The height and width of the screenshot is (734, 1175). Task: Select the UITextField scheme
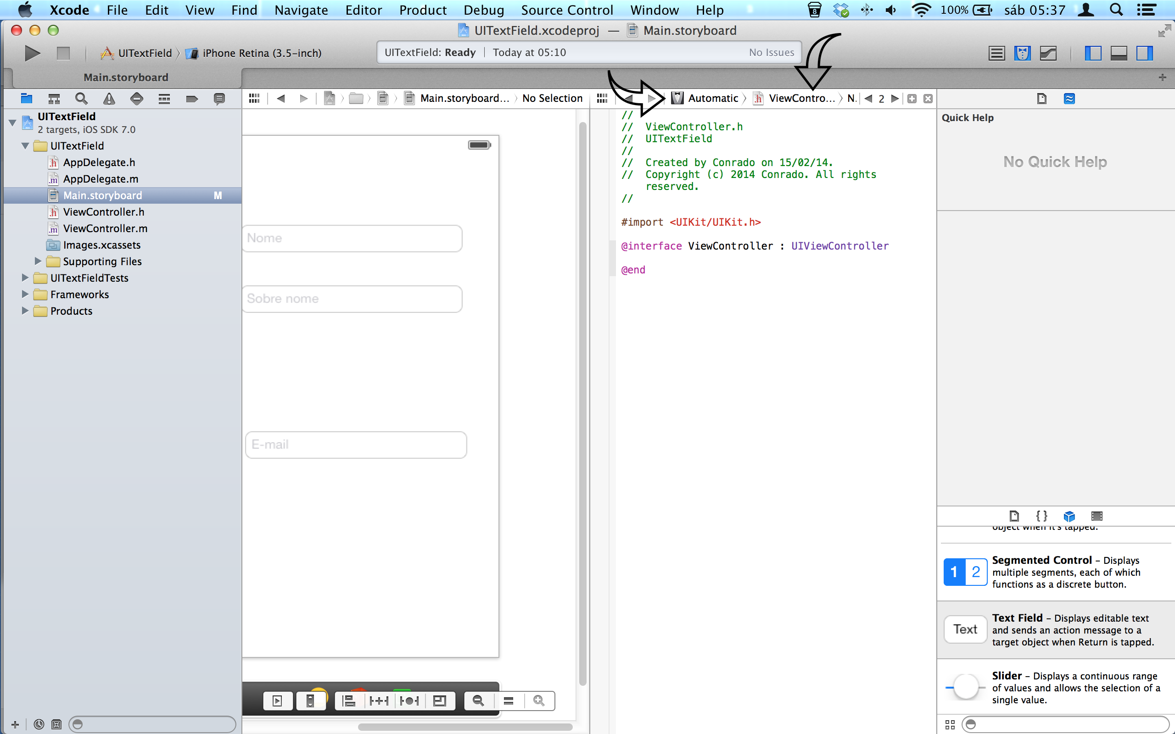136,53
